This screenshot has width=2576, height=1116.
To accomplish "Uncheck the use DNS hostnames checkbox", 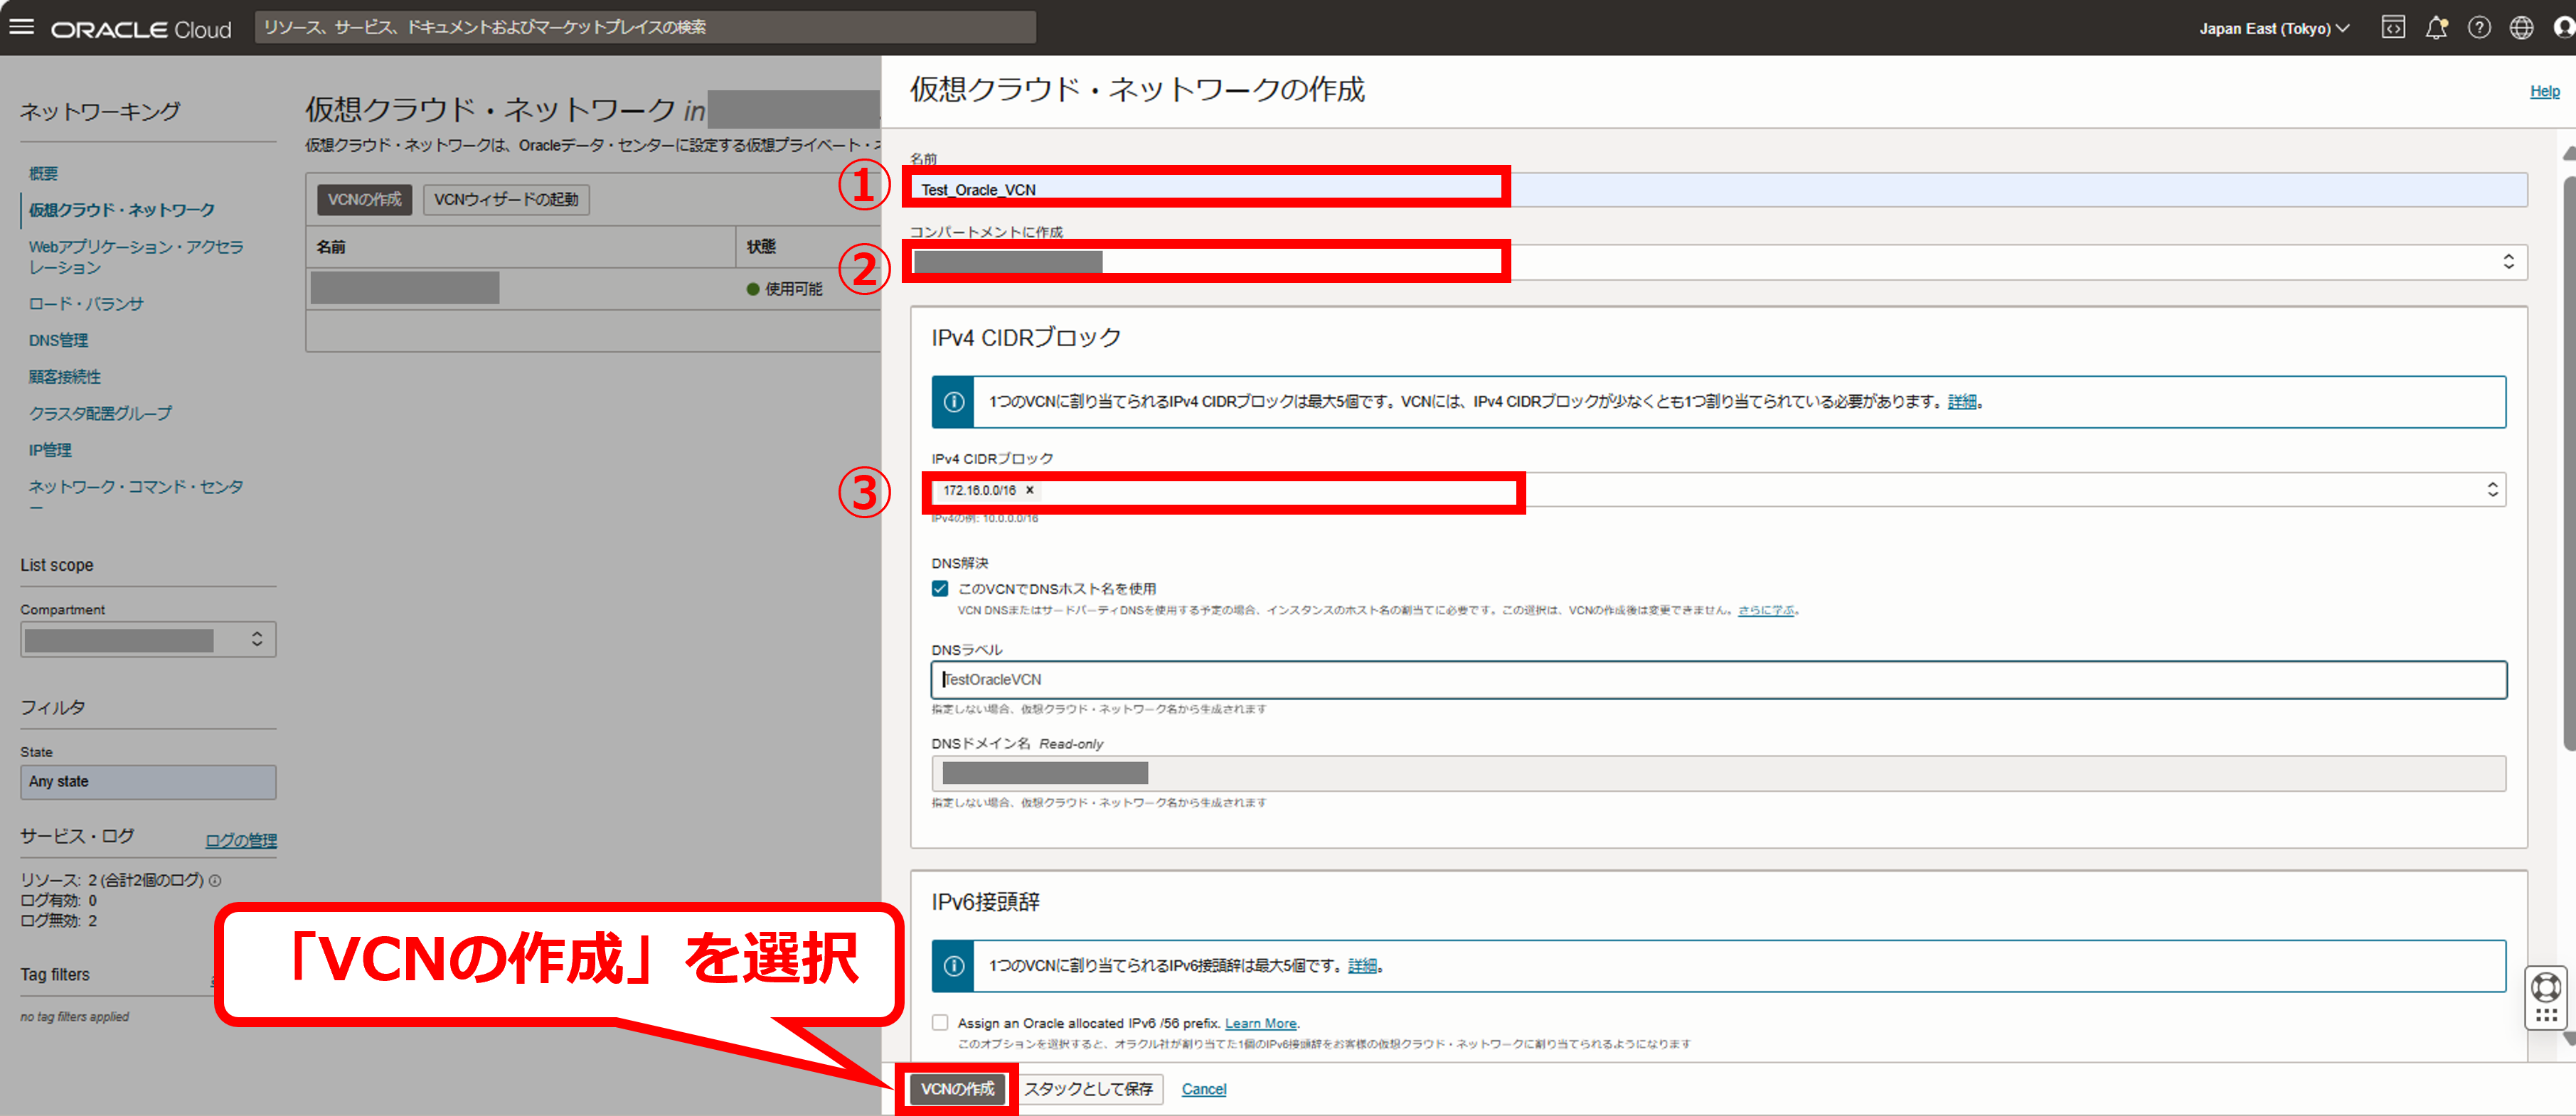I will point(940,589).
